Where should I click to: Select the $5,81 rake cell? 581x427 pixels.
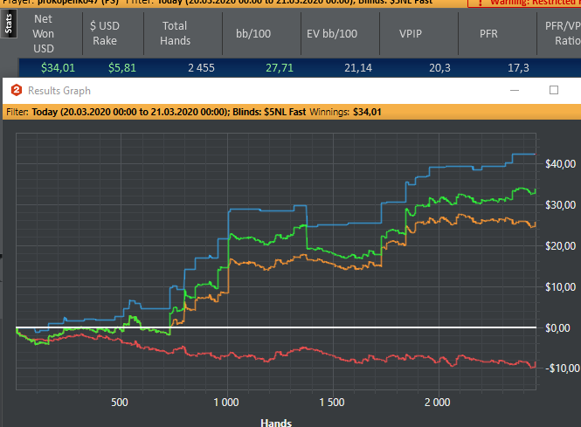tap(122, 68)
